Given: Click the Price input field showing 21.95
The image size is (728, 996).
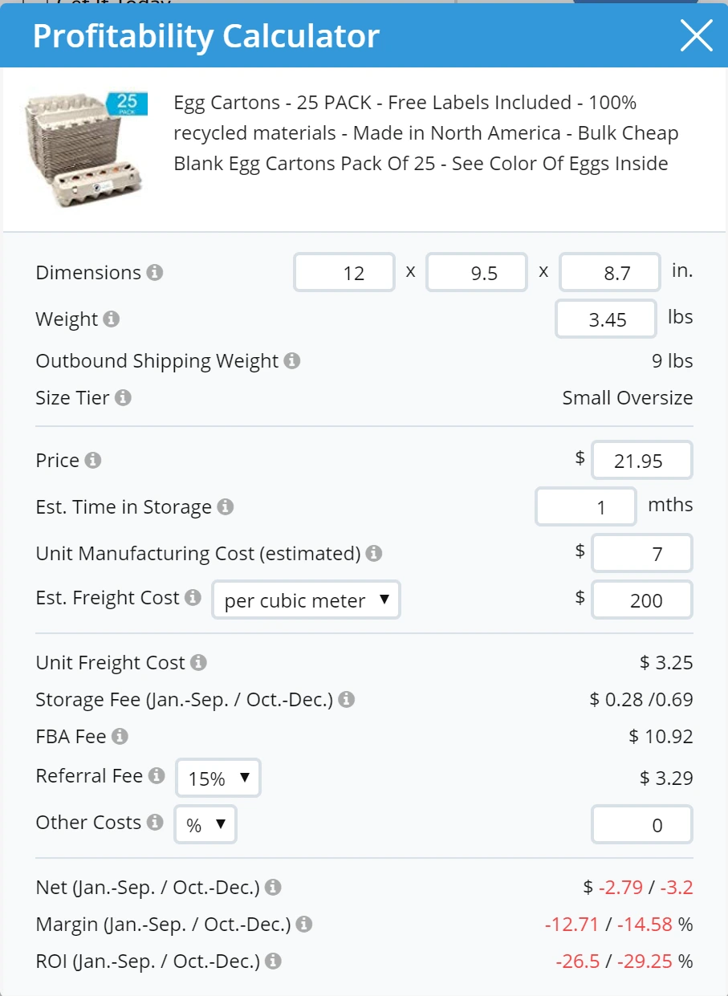Looking at the screenshot, I should (641, 461).
